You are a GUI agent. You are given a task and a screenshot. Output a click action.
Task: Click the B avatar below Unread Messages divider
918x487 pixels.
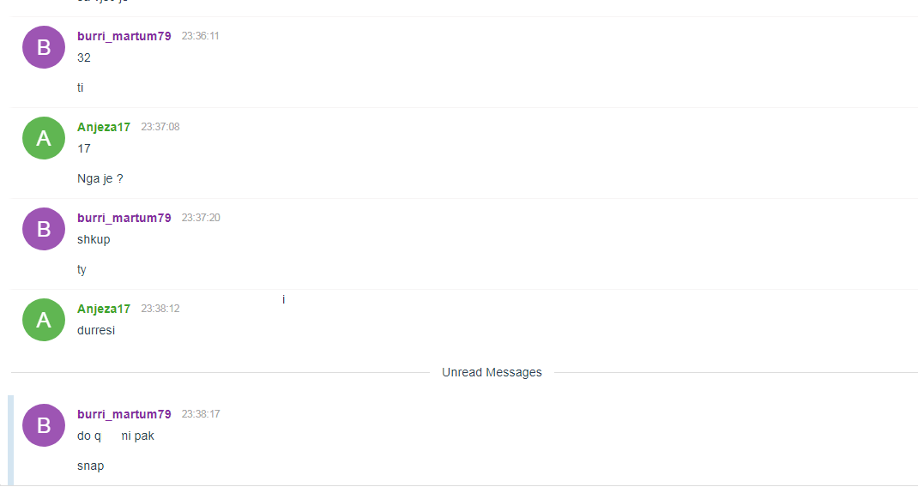pyautogui.click(x=43, y=425)
